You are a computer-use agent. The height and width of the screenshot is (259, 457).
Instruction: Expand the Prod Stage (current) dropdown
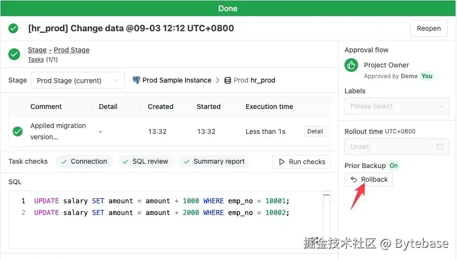[x=78, y=80]
